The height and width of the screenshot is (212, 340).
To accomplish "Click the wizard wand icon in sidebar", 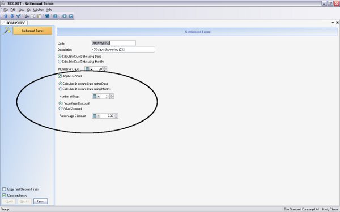I will pos(7,31).
